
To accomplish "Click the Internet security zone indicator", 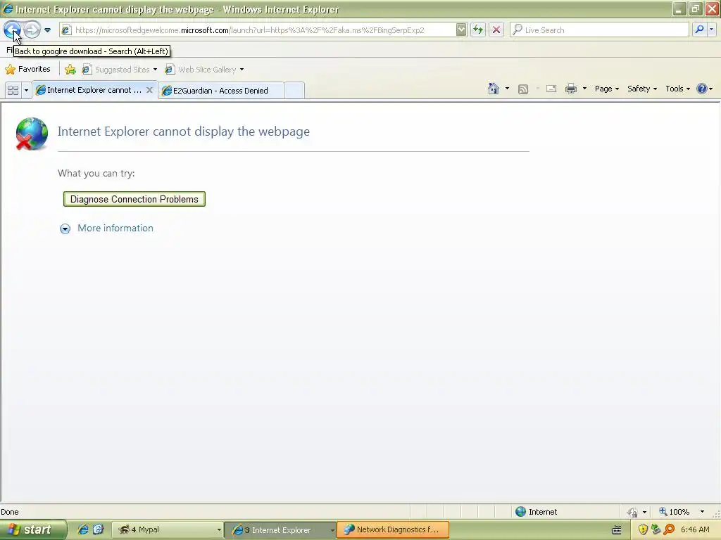I will tap(536, 512).
